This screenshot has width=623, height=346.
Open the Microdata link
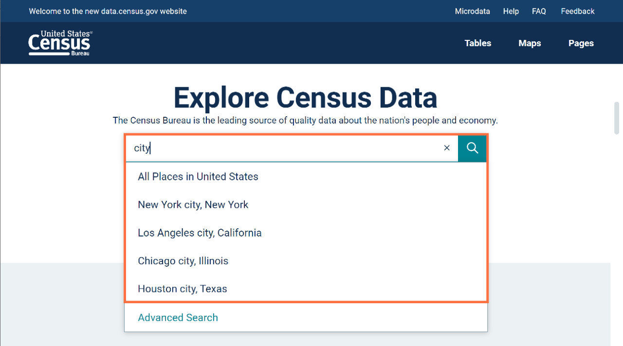pyautogui.click(x=472, y=11)
